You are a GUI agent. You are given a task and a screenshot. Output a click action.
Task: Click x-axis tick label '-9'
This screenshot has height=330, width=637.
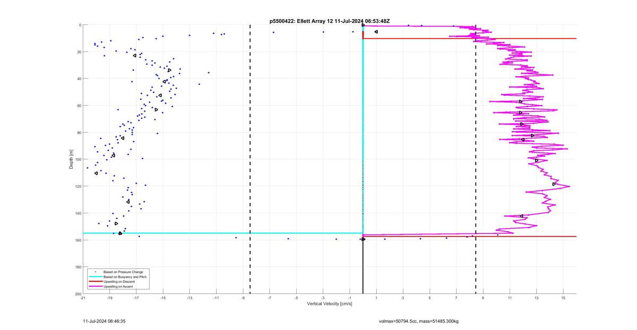[x=243, y=298]
